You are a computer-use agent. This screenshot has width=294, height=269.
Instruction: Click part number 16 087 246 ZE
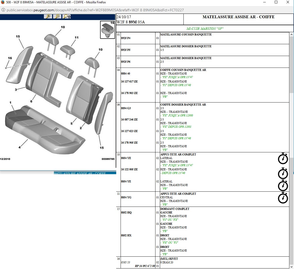click(x=129, y=119)
